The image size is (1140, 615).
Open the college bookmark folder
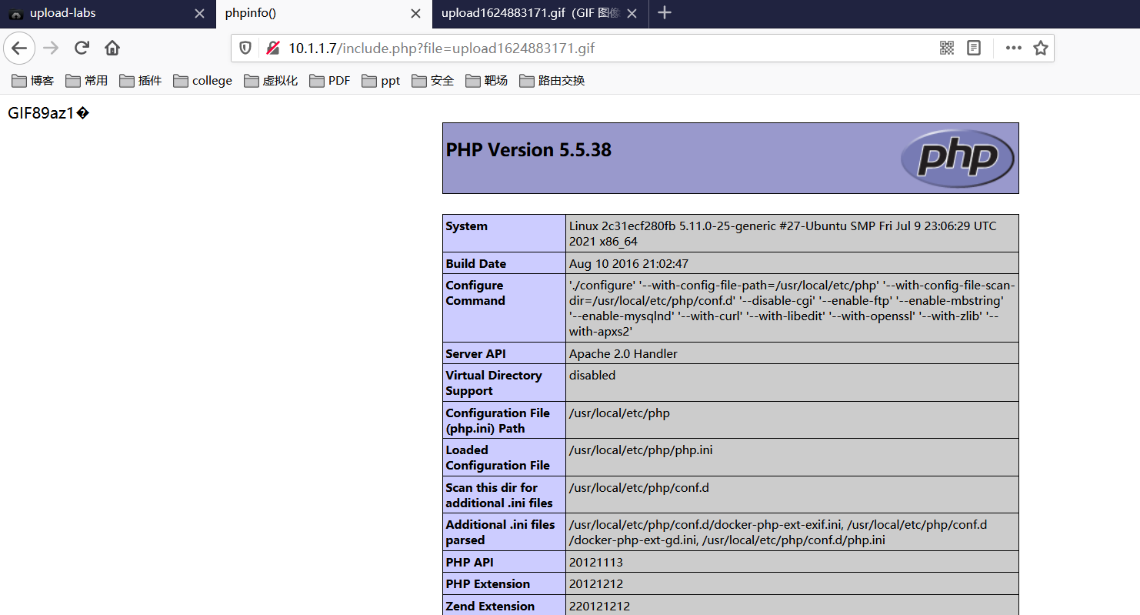tap(202, 81)
